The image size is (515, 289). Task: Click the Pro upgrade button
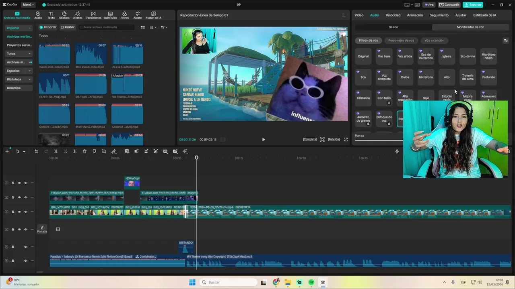tap(429, 5)
